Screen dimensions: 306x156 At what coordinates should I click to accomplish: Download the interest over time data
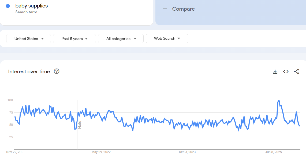click(x=275, y=71)
